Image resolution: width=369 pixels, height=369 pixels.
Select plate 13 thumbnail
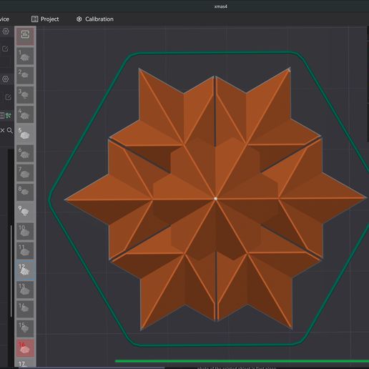coord(25,290)
